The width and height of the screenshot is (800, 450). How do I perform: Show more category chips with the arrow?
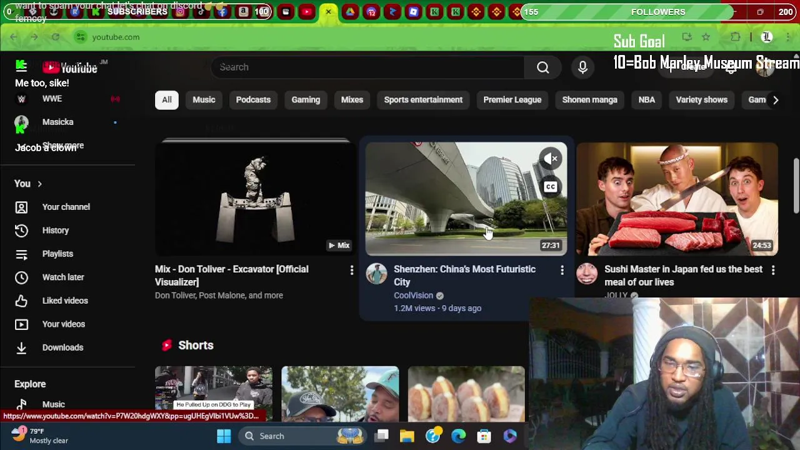[775, 100]
